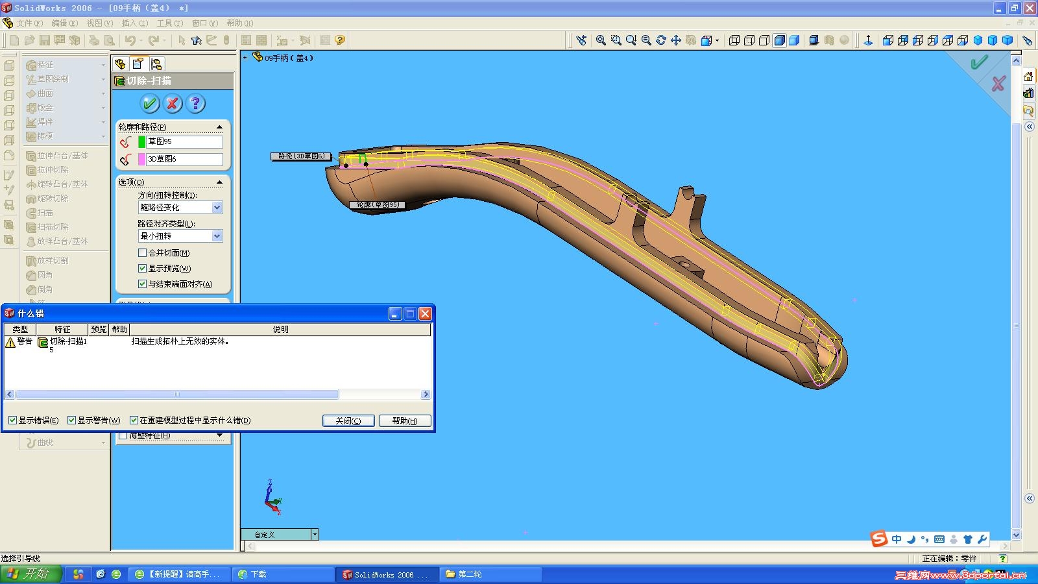Select the 草图95 profile field

[x=185, y=141]
